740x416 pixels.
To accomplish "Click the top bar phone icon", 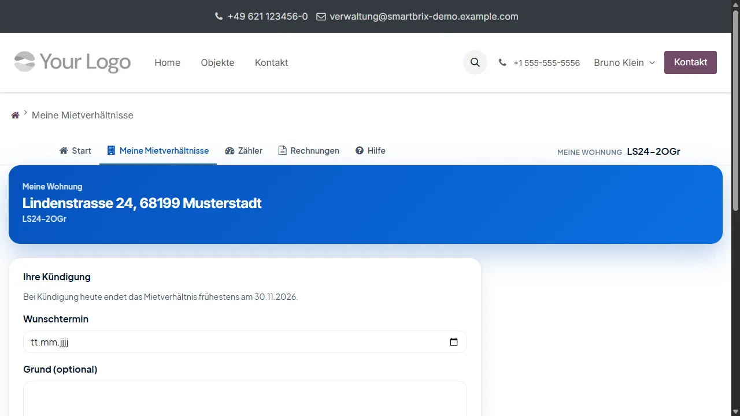I will 219,17.
